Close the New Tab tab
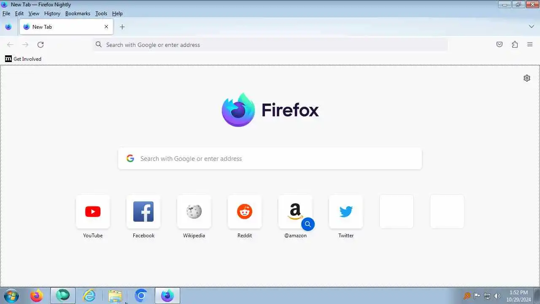 coord(106,27)
